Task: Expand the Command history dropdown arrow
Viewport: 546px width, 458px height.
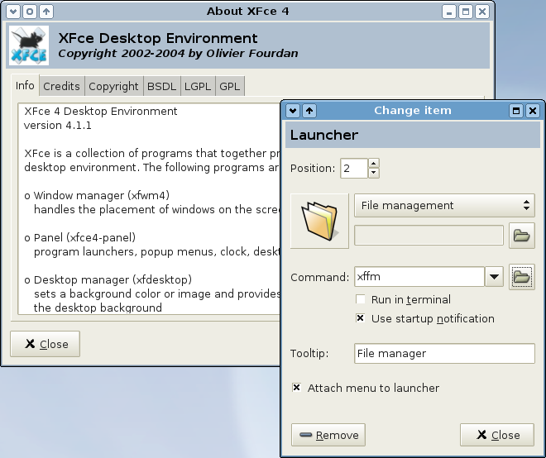Action: 494,277
